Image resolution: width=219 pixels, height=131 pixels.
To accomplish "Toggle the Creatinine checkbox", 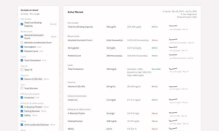I will click(22, 98).
